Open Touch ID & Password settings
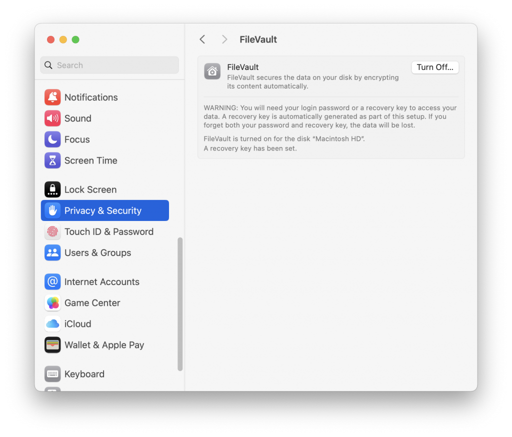512x437 pixels. tap(108, 231)
